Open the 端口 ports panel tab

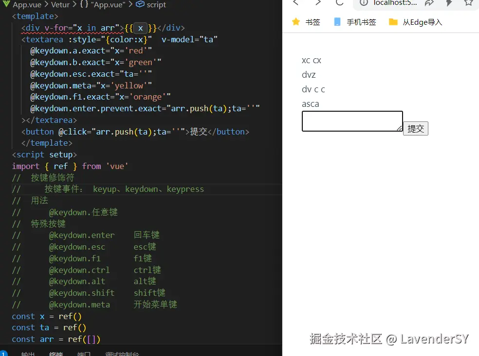[x=84, y=354]
